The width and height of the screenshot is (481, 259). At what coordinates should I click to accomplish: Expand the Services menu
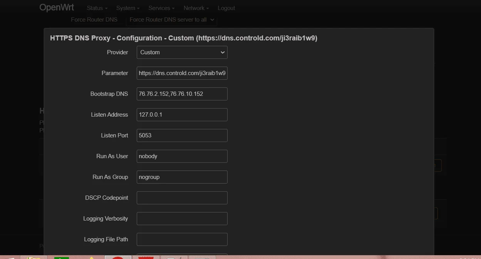point(161,8)
